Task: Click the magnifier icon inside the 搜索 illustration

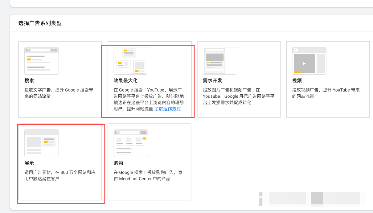Action: click(53, 50)
